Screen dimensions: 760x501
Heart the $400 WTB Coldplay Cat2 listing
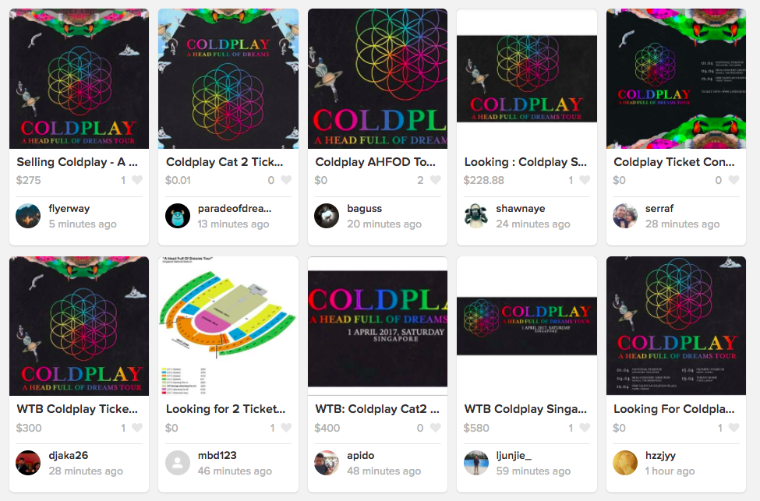(436, 427)
